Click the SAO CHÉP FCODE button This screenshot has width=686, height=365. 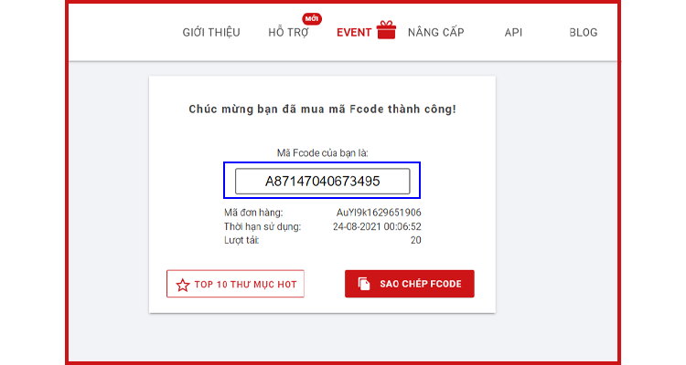click(410, 284)
